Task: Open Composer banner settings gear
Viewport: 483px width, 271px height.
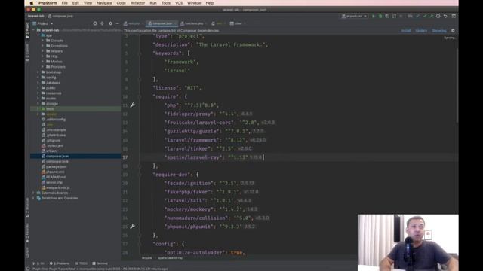Action: (453, 31)
